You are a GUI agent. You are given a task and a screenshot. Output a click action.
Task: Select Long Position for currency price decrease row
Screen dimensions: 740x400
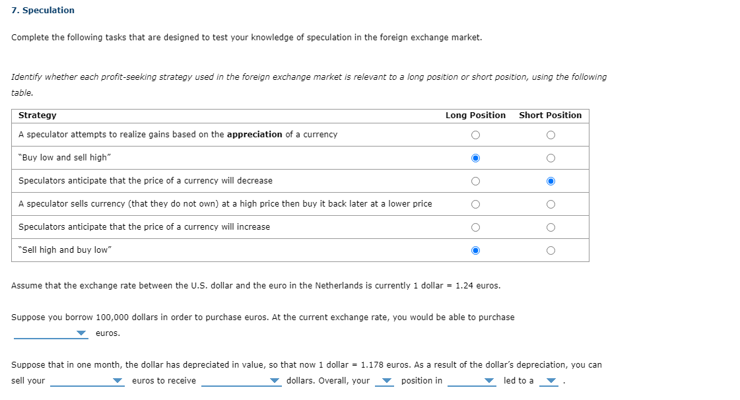click(475, 181)
